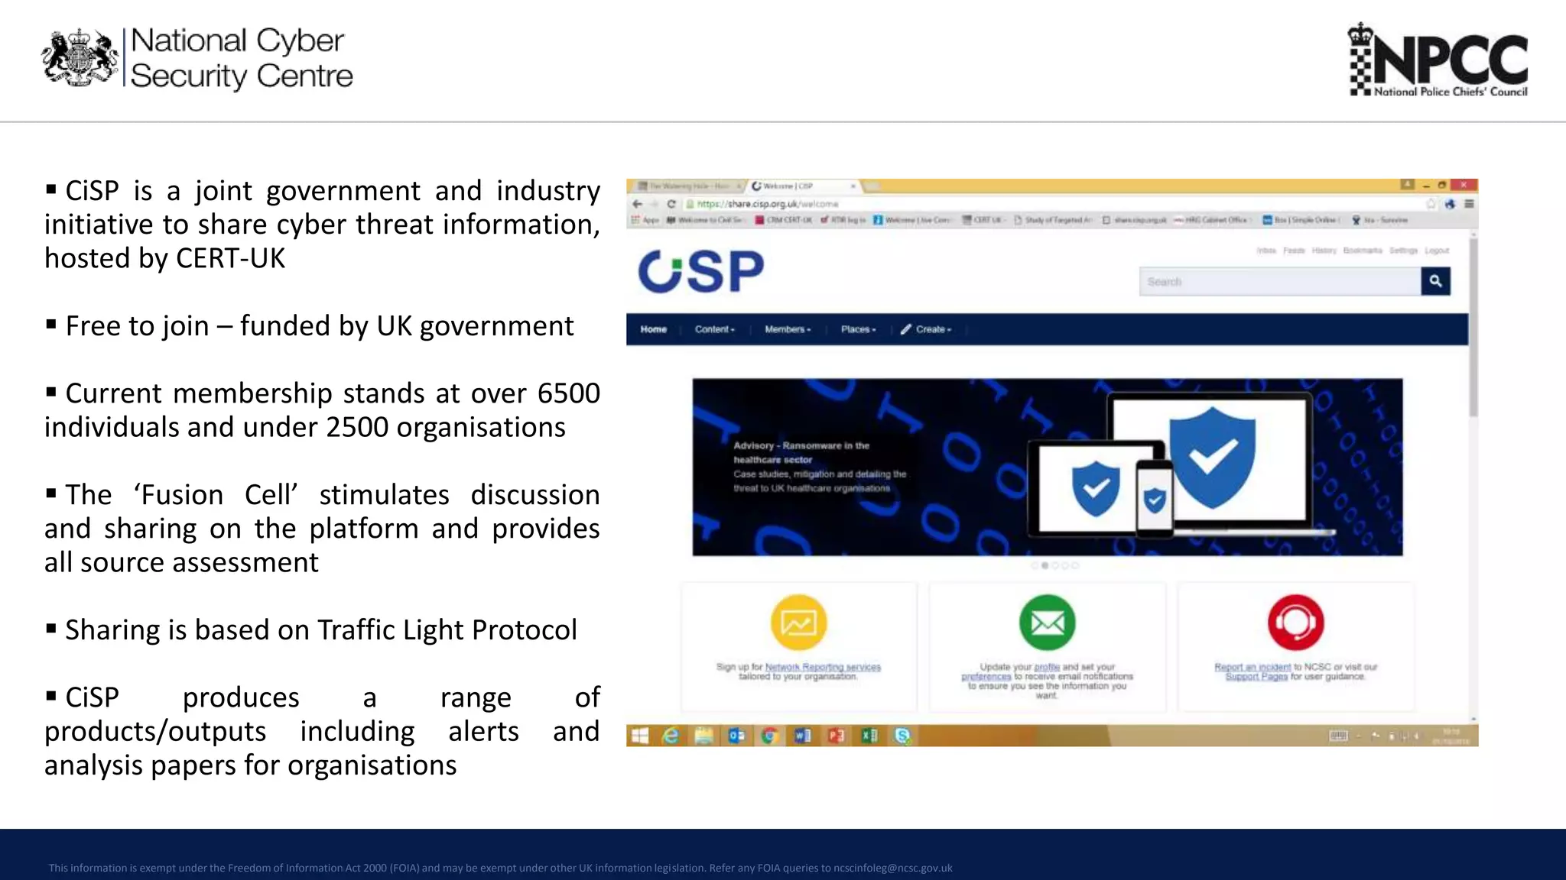Open the Windows Start button
The width and height of the screenshot is (1566, 880).
pos(640,736)
